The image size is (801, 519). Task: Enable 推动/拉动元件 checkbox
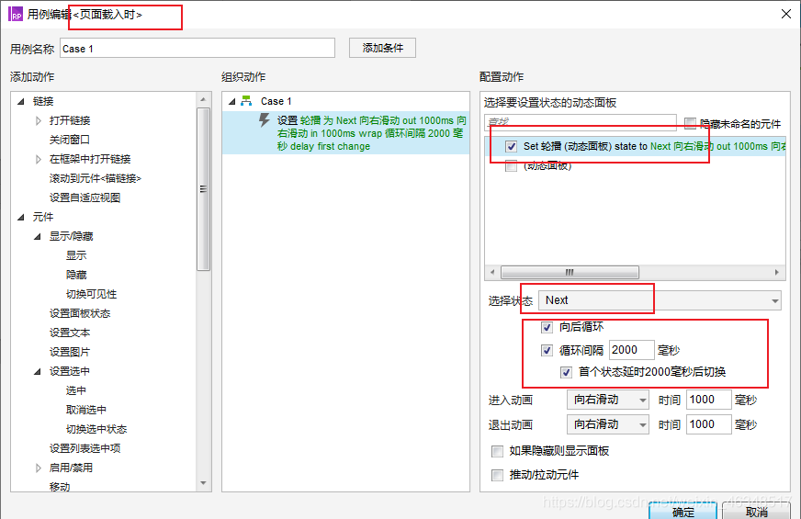(x=497, y=475)
